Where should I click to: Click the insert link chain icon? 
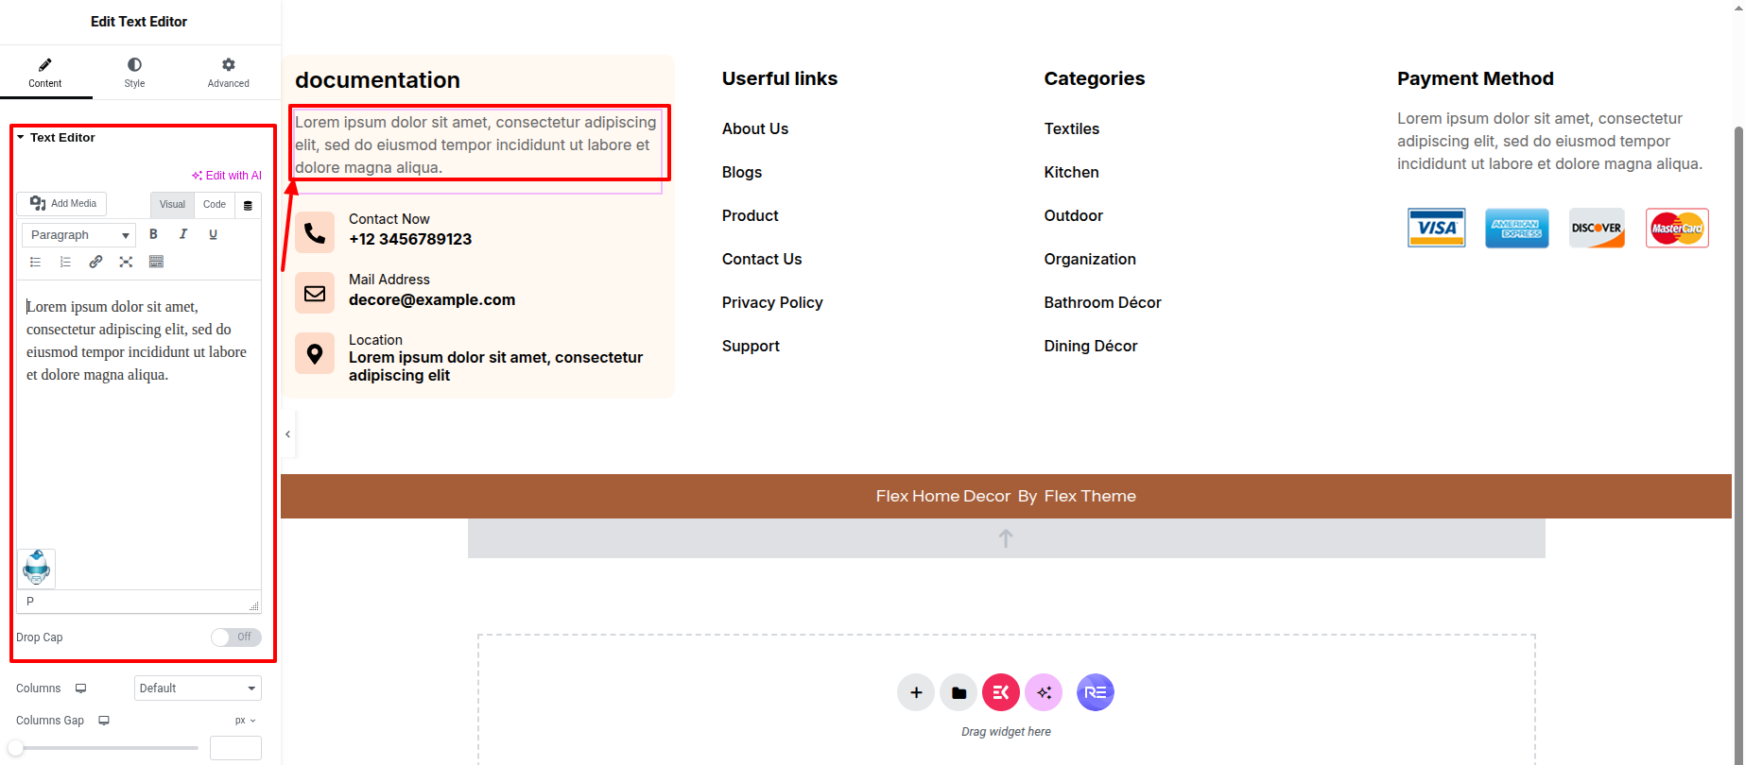(95, 262)
